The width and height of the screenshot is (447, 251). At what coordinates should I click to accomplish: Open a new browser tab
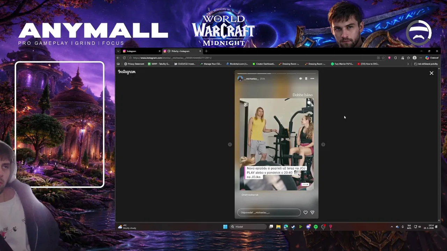[x=206, y=51]
